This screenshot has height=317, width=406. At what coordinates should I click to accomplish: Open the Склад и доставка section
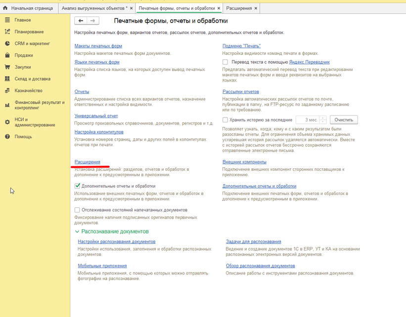coord(32,79)
